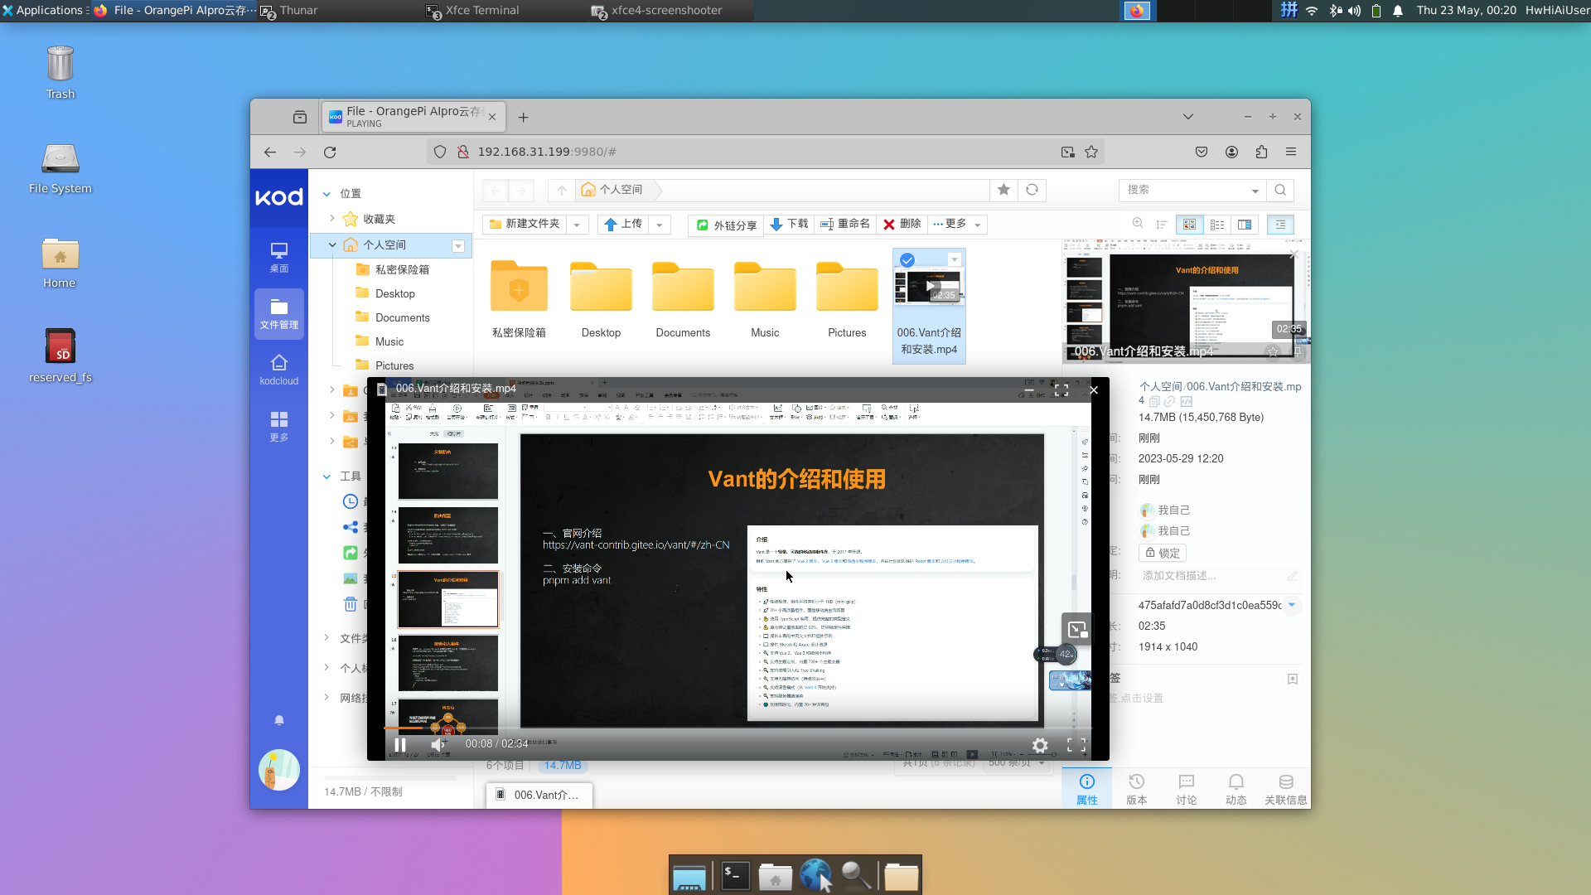Viewport: 1591px width, 895px height.
Task: Open dropdown on selected video file
Action: pos(955,260)
